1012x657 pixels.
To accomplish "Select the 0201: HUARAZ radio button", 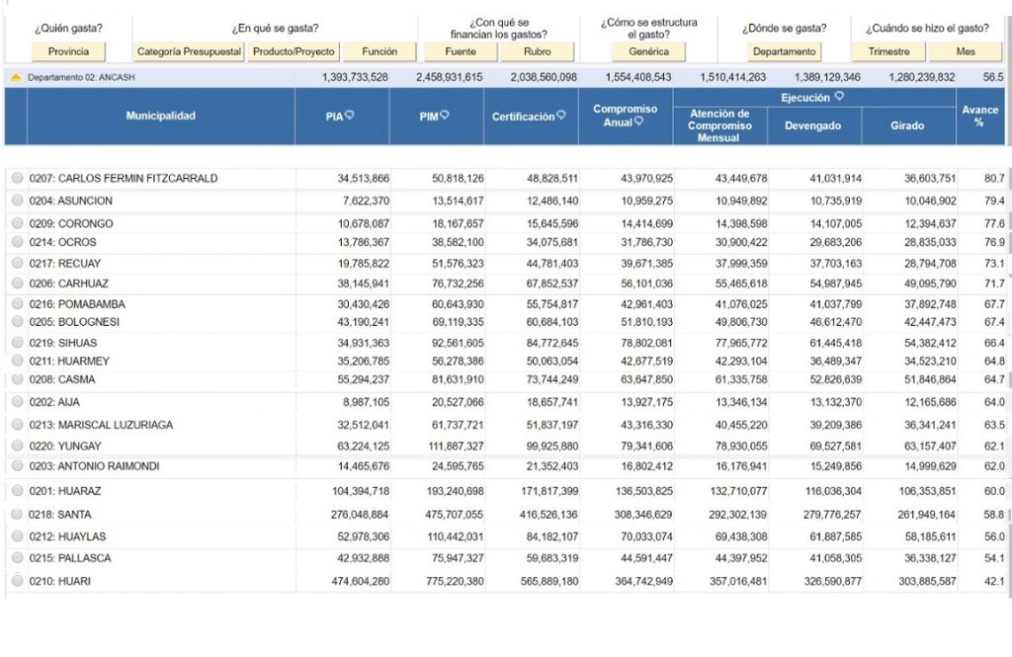I will [x=17, y=491].
